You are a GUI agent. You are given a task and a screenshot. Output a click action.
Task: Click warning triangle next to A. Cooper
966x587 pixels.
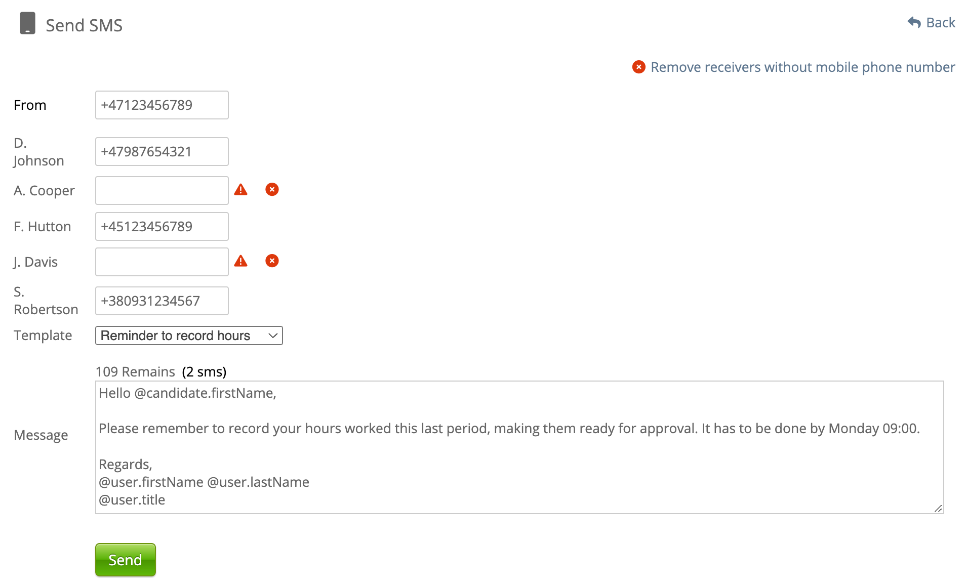pyautogui.click(x=240, y=190)
